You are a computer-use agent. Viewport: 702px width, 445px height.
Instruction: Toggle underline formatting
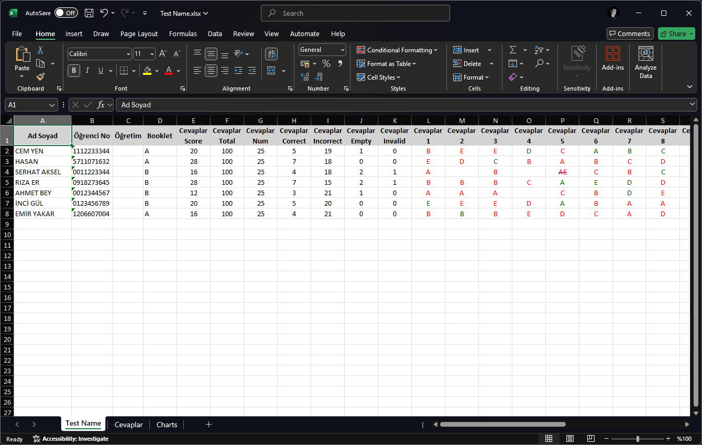click(99, 71)
